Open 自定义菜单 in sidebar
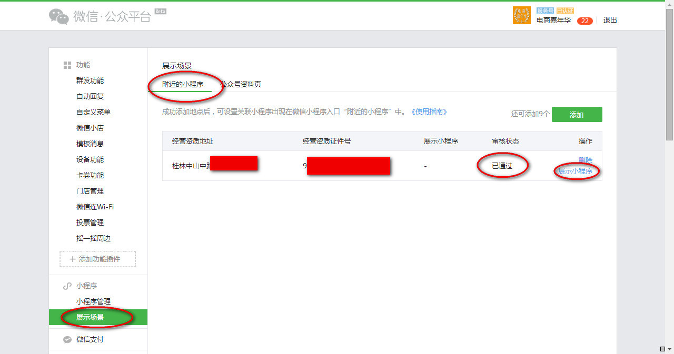 (93, 112)
